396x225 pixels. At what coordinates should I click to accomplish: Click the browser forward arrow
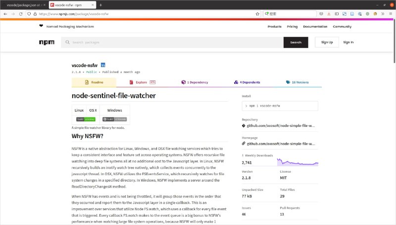(x=13, y=14)
